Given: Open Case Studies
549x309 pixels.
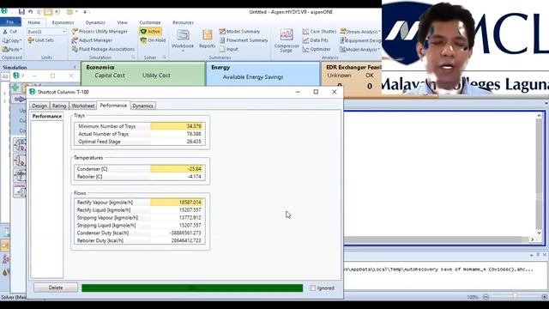Looking at the screenshot, I should pos(319,32).
